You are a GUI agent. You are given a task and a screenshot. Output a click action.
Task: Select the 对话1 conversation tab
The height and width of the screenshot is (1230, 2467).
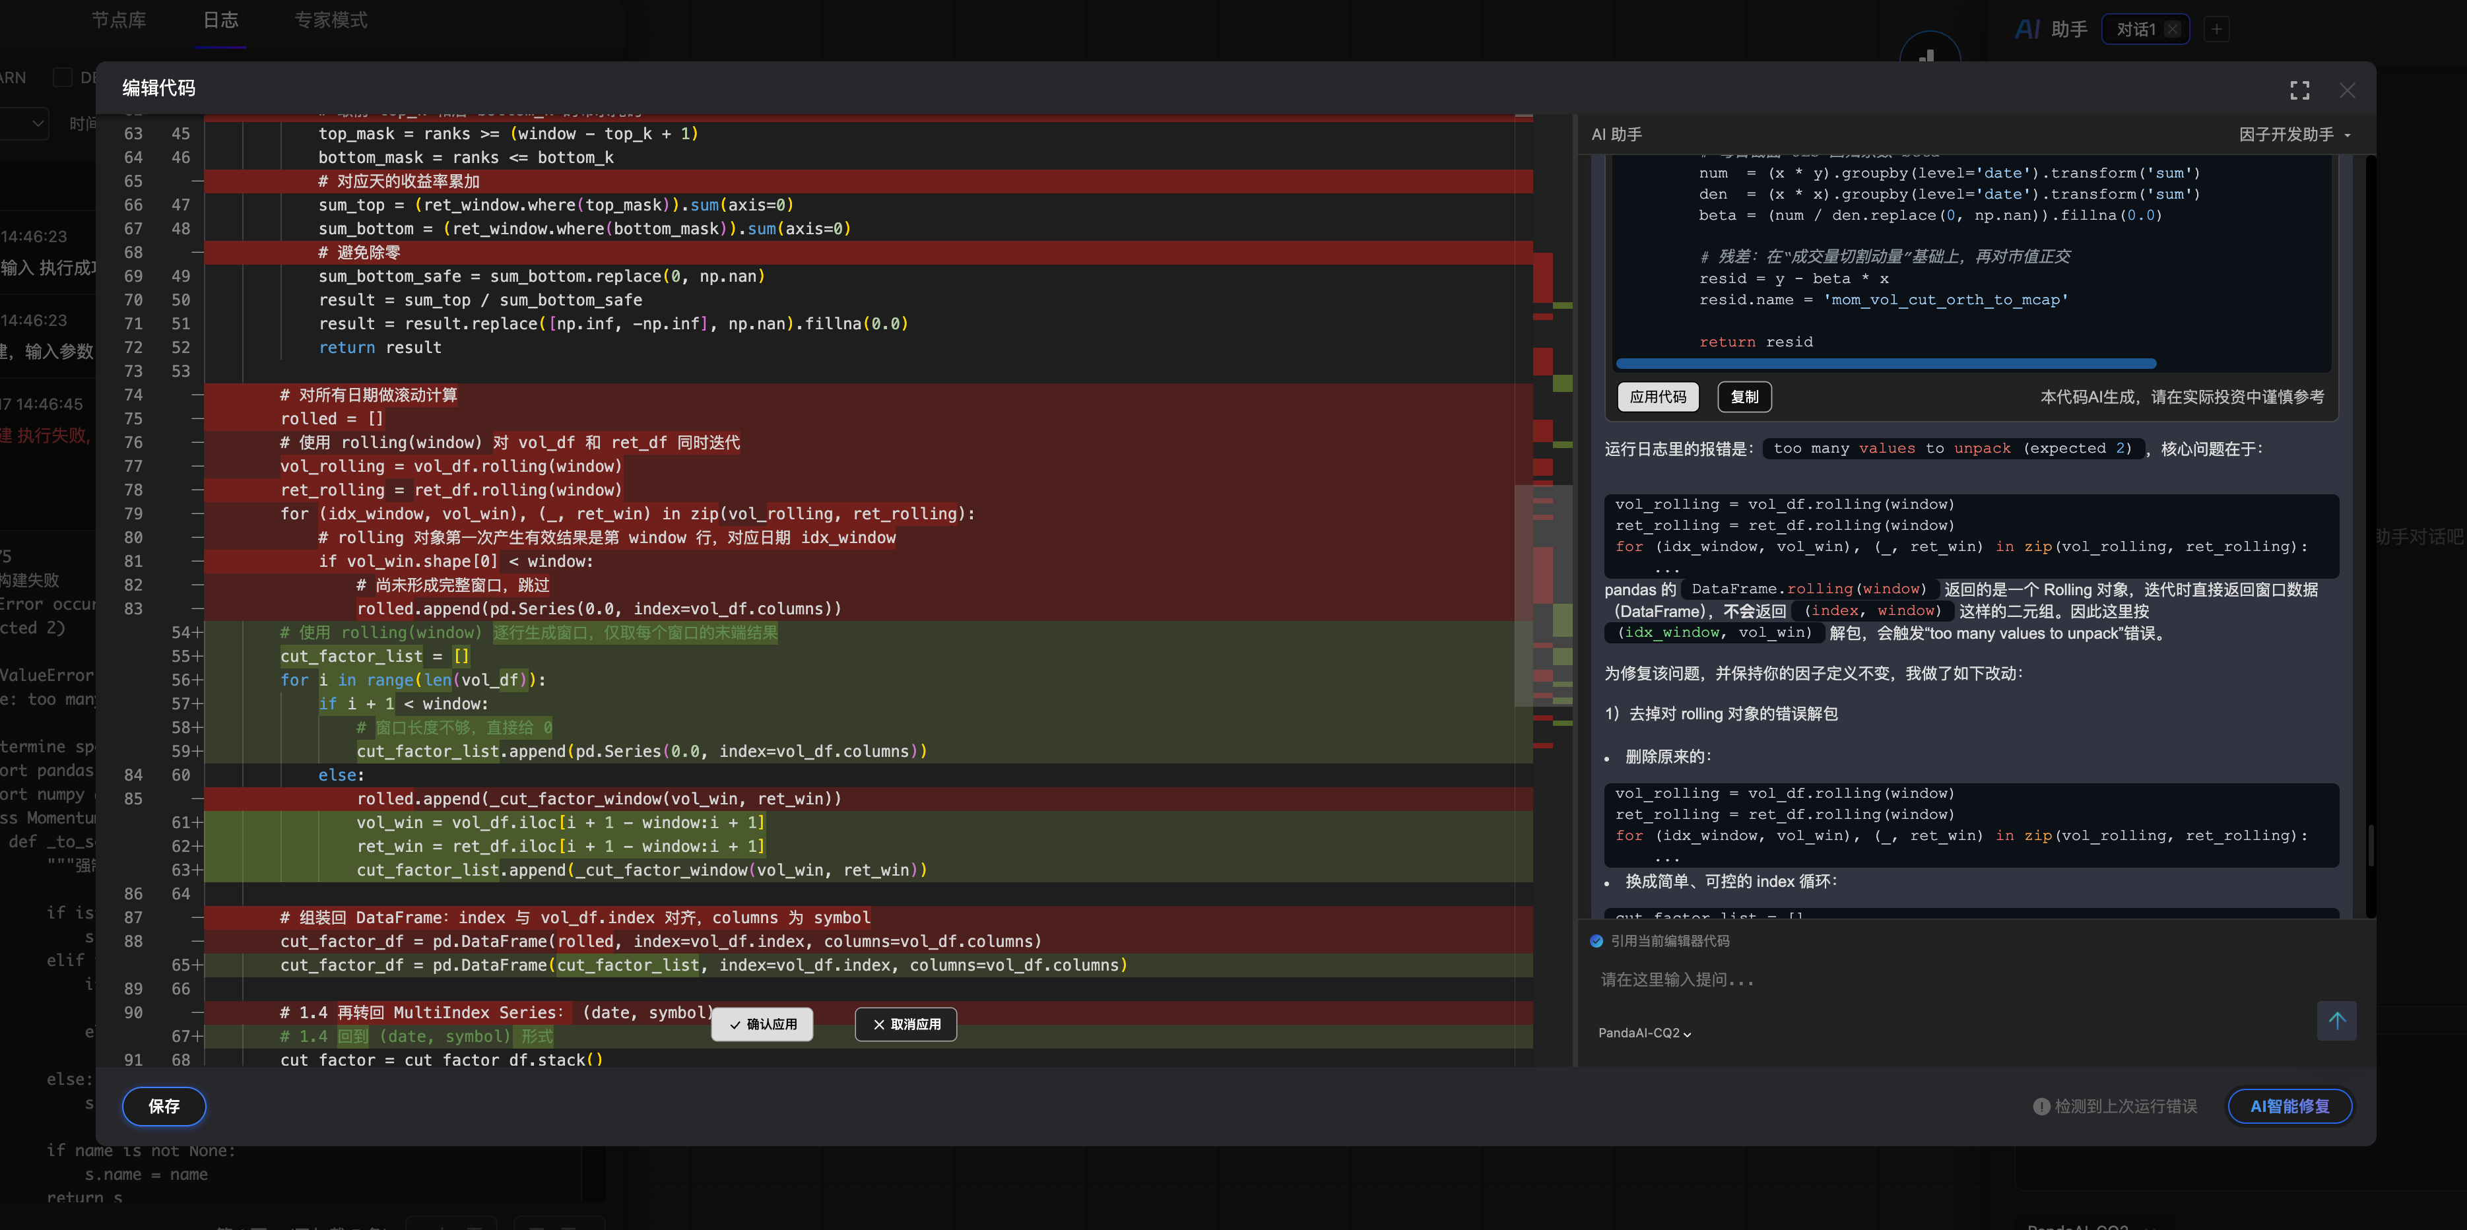pos(2136,29)
